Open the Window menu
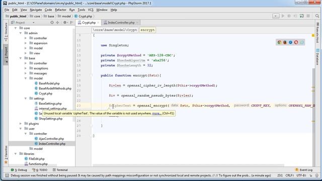 click(x=102, y=10)
